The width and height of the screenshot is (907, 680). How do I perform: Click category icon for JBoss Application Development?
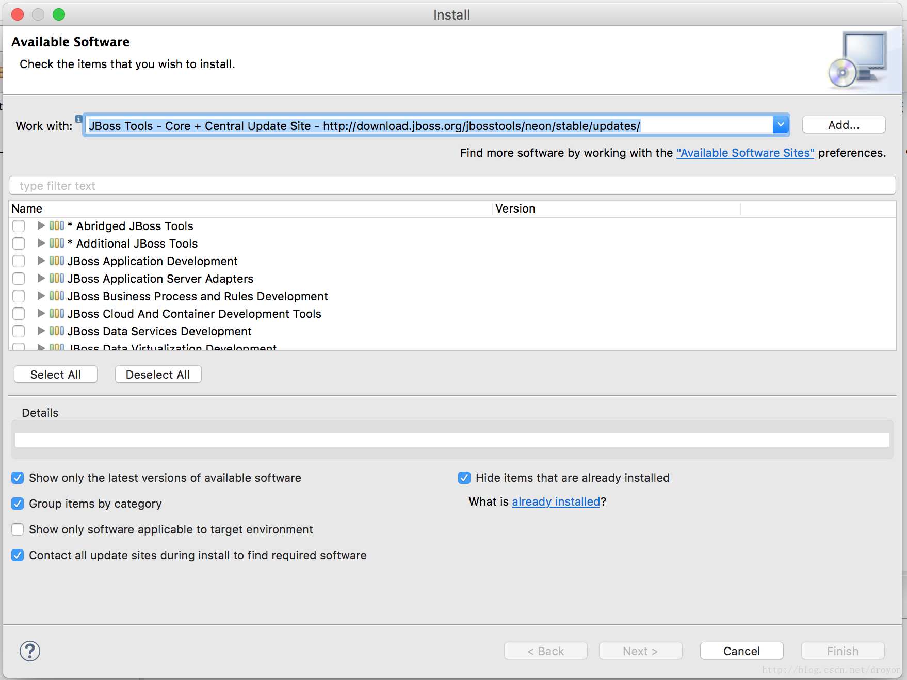click(57, 261)
